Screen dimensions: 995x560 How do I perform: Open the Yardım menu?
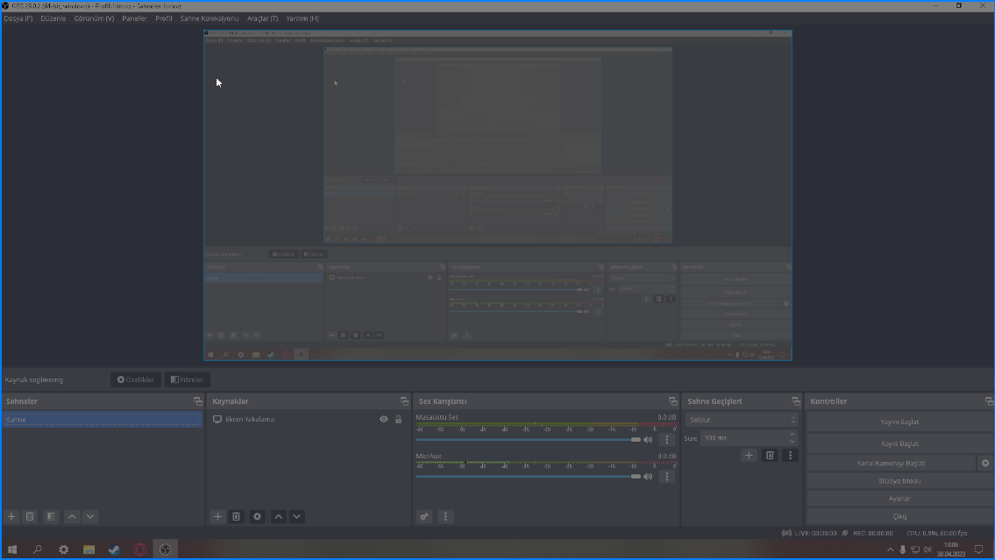tap(302, 18)
